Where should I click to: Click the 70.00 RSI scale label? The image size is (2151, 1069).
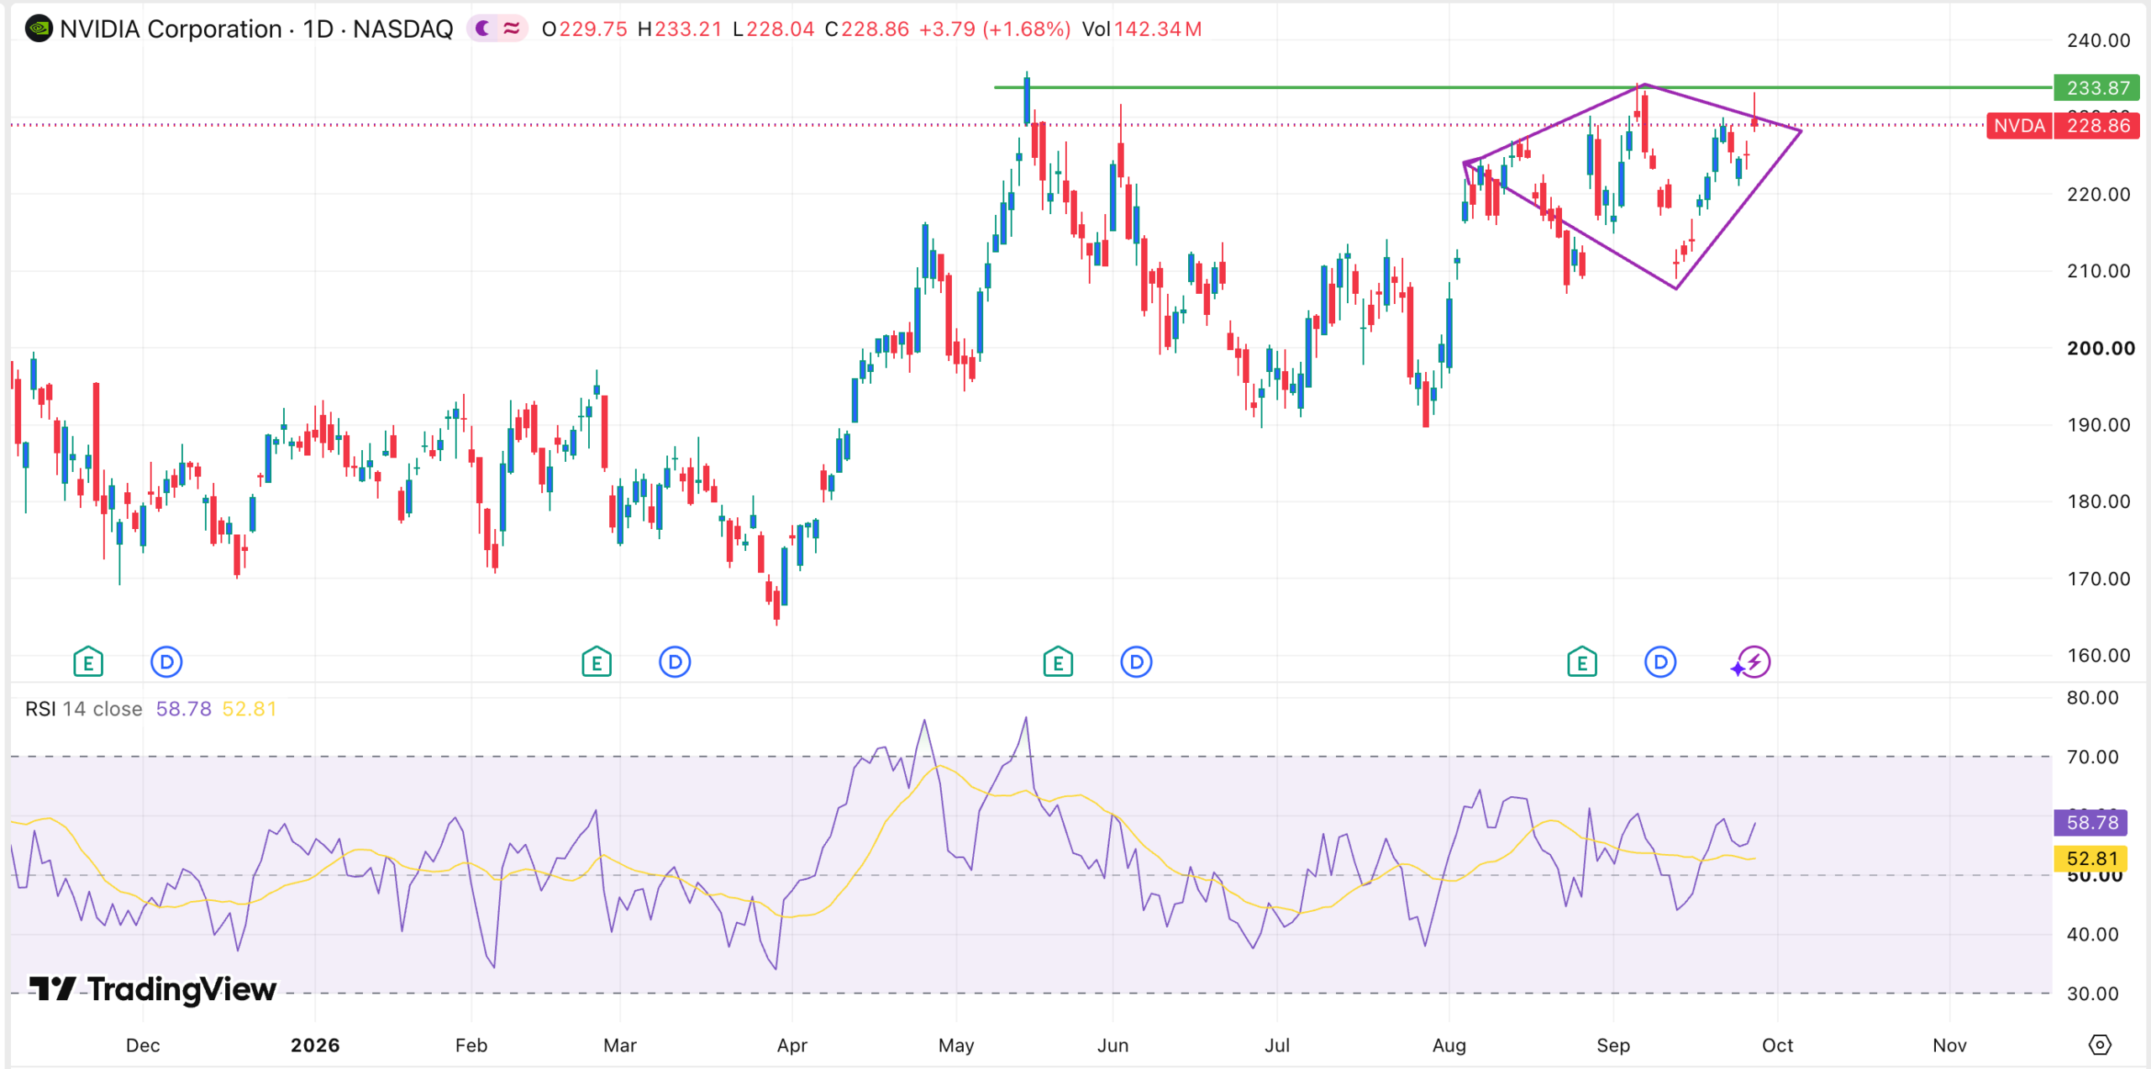(x=2092, y=757)
